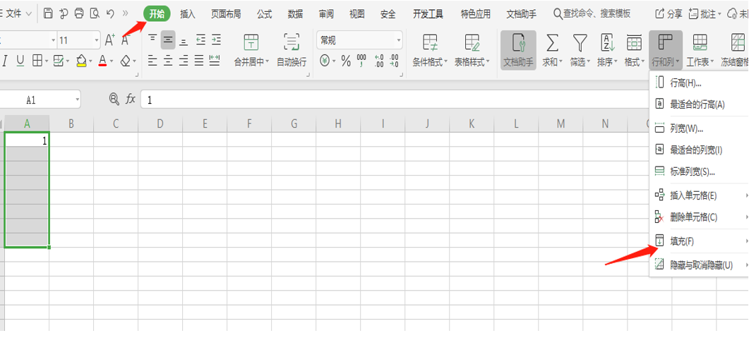Select column header D
This screenshot has width=749, height=345.
[x=160, y=123]
